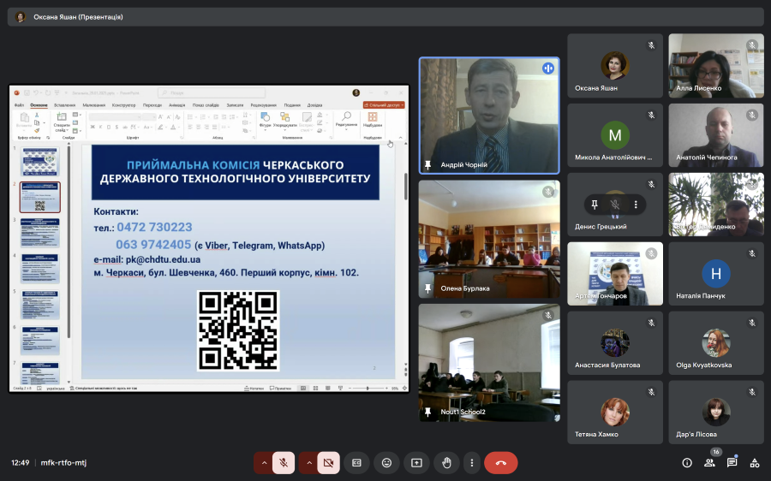Click the Format Painter brush icon

[37, 130]
